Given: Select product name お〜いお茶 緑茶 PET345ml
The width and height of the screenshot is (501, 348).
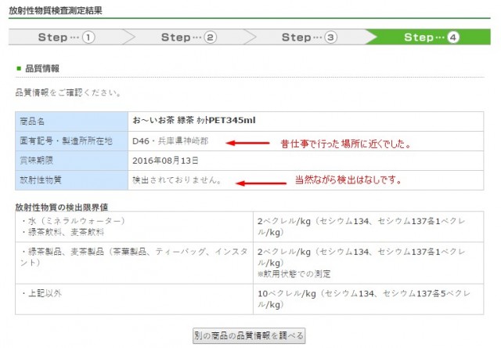Looking at the screenshot, I should point(194,120).
